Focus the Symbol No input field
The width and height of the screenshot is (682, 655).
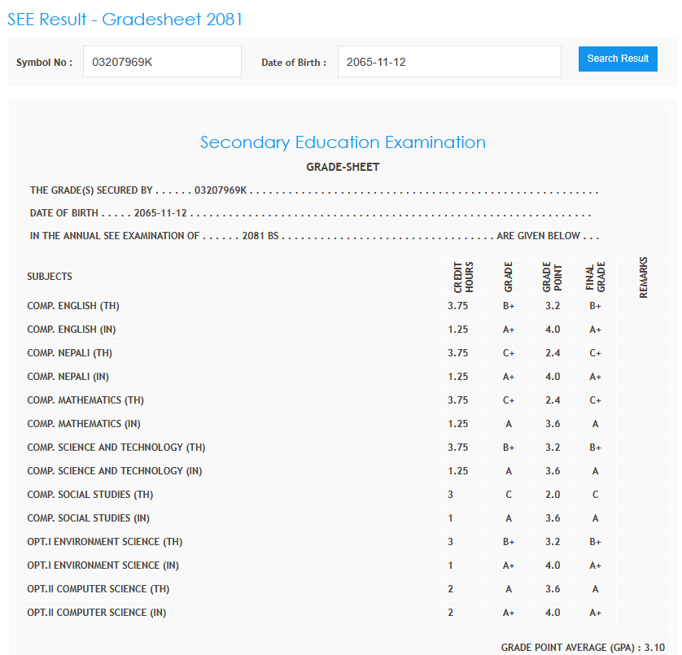[162, 62]
